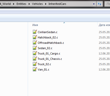The width and height of the screenshot is (110, 96).
Task: Select the file name OffroadHatchback.c
Action: [51, 43]
